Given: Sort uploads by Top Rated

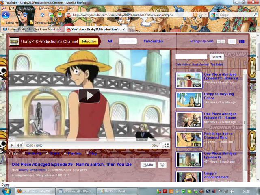Looking at the screenshot, I should pos(217,65).
